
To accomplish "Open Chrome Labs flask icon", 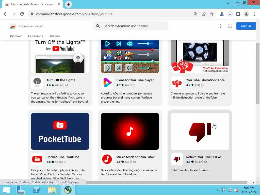I will [x=222, y=14].
